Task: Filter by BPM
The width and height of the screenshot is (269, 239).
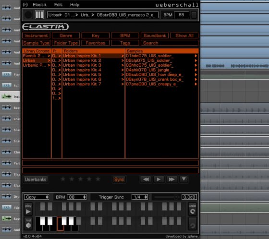Action: [x=125, y=36]
